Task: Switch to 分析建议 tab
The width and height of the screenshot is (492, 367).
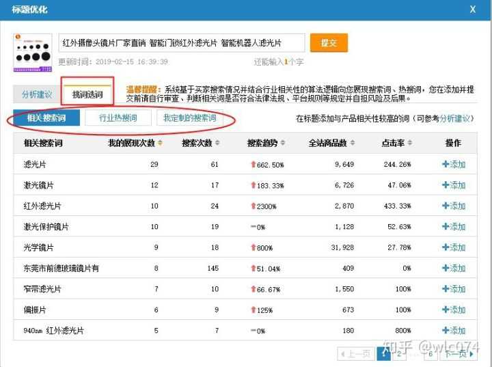Action: 37,94
